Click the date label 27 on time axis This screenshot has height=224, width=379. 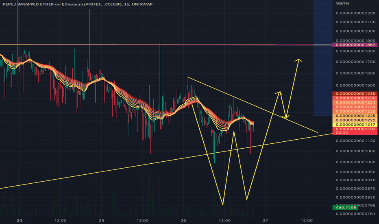266,220
